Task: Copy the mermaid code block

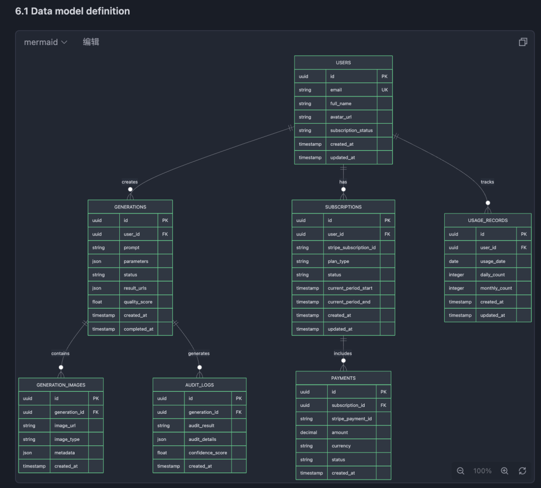Action: [x=522, y=42]
